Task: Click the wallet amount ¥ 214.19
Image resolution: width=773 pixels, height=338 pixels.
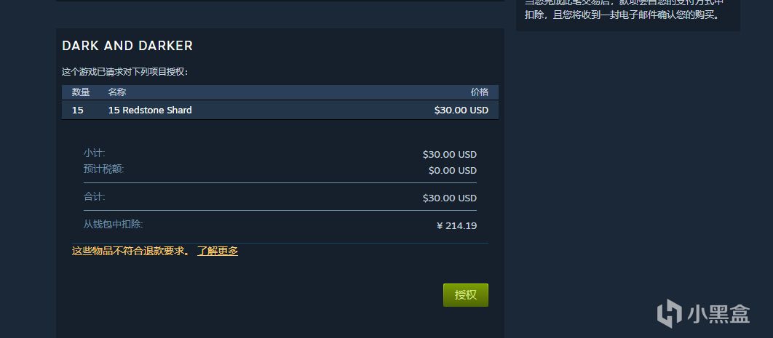Action: pyautogui.click(x=456, y=225)
